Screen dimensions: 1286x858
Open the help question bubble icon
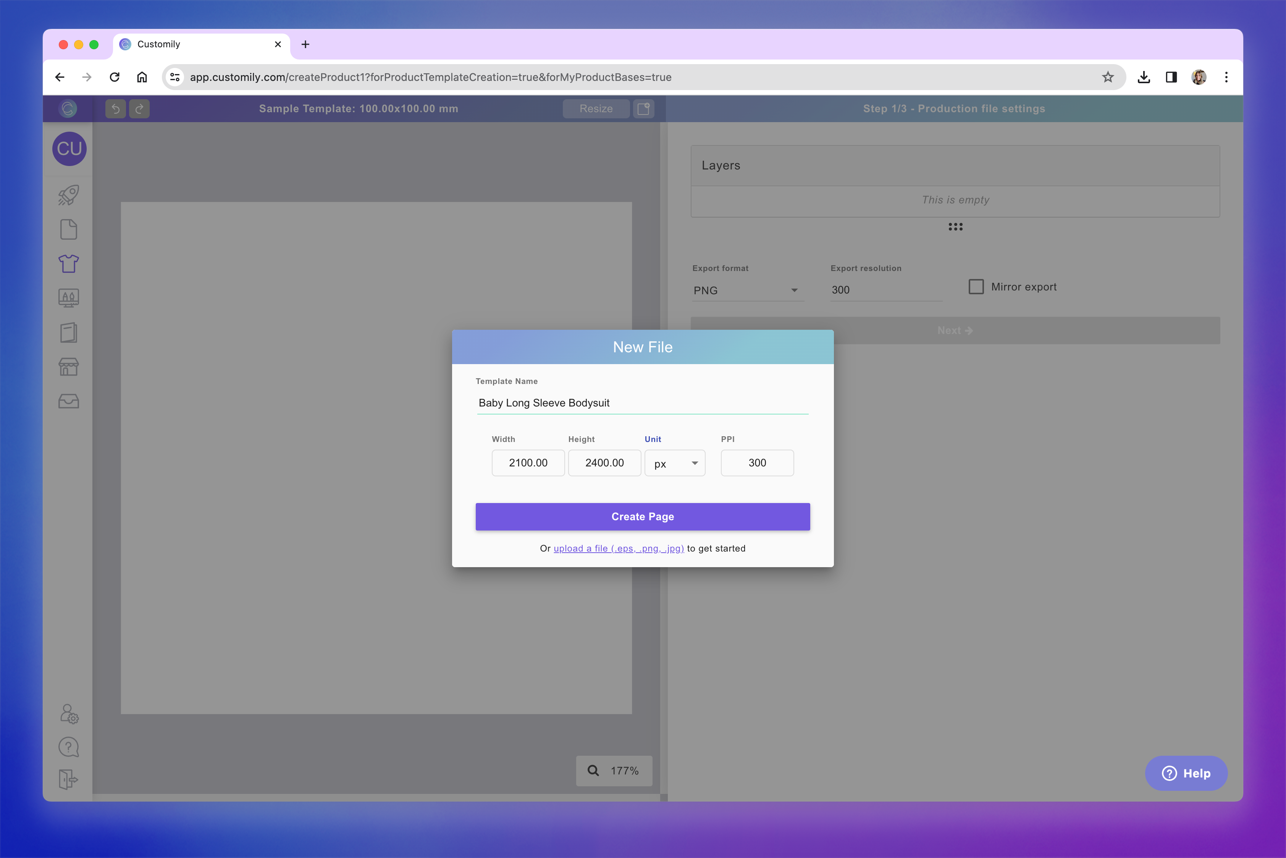tap(68, 747)
